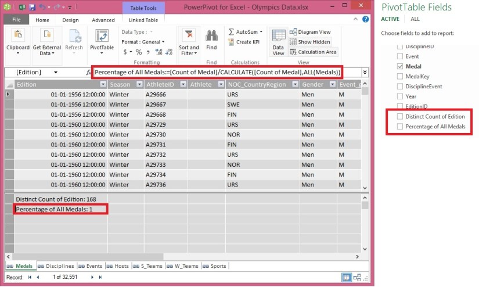Open the File menu tab
This screenshot has width=479, height=287.
pos(16,20)
